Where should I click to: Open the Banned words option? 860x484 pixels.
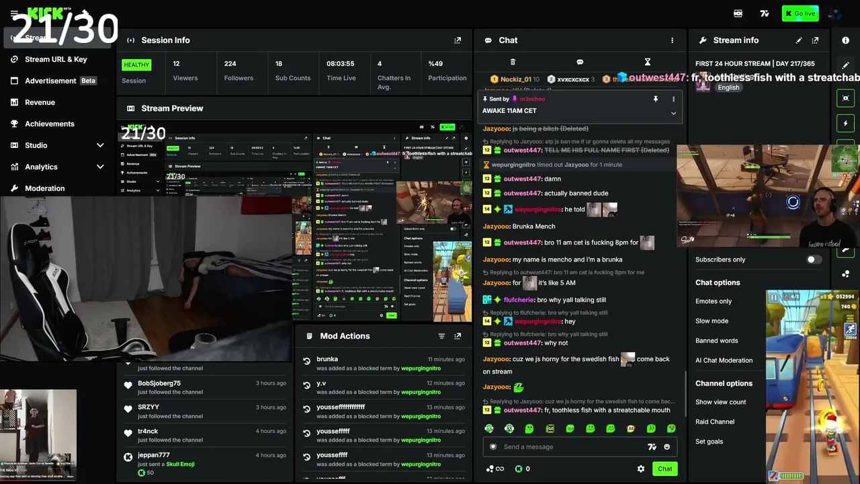point(716,341)
